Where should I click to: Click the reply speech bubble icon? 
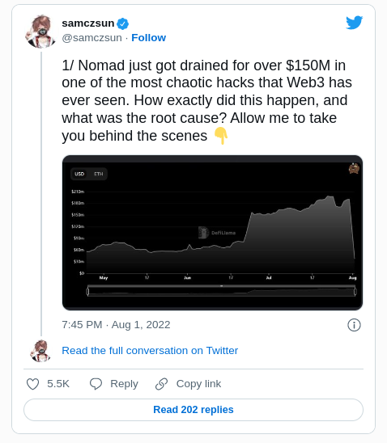[96, 384]
